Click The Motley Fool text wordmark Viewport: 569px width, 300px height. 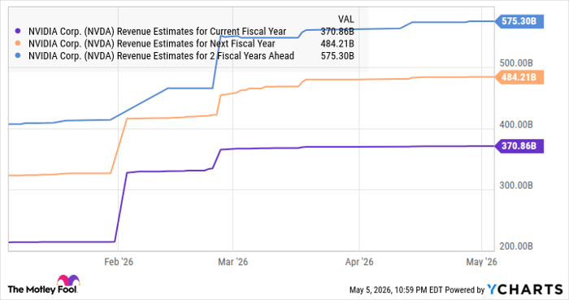coord(42,289)
